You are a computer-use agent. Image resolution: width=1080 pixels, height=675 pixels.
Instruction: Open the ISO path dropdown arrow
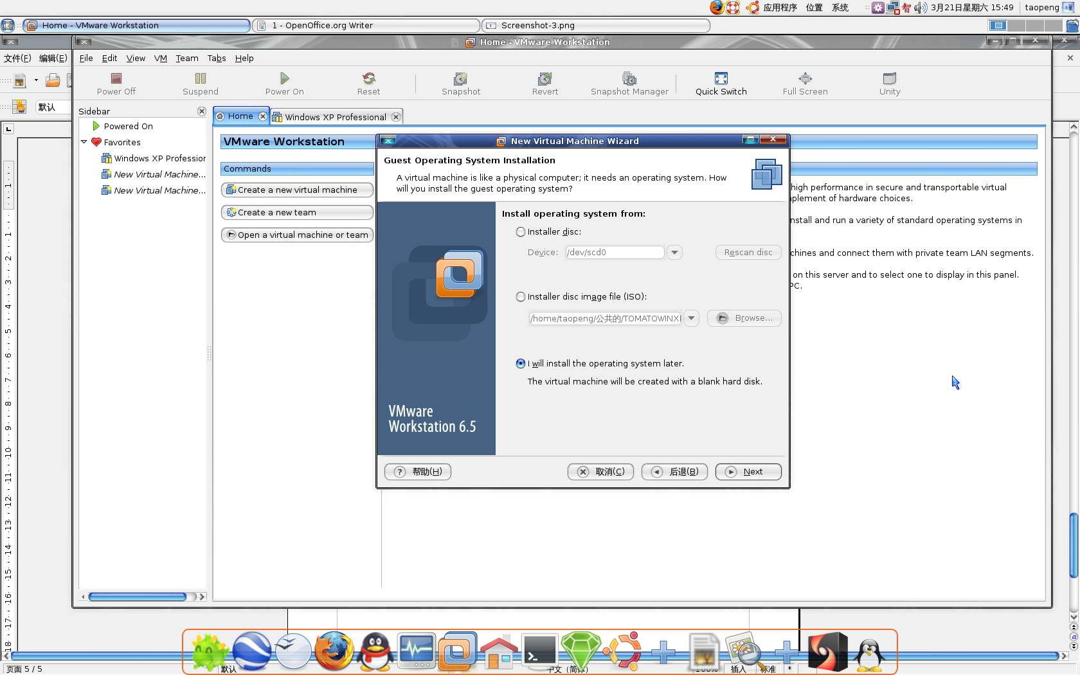tap(691, 318)
